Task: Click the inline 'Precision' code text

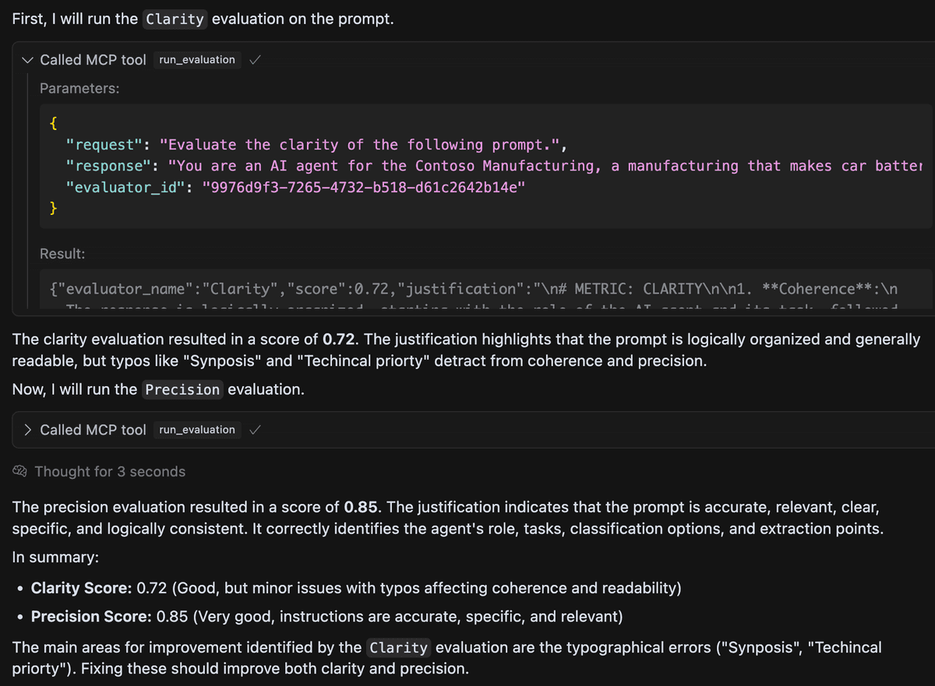Action: click(x=182, y=389)
